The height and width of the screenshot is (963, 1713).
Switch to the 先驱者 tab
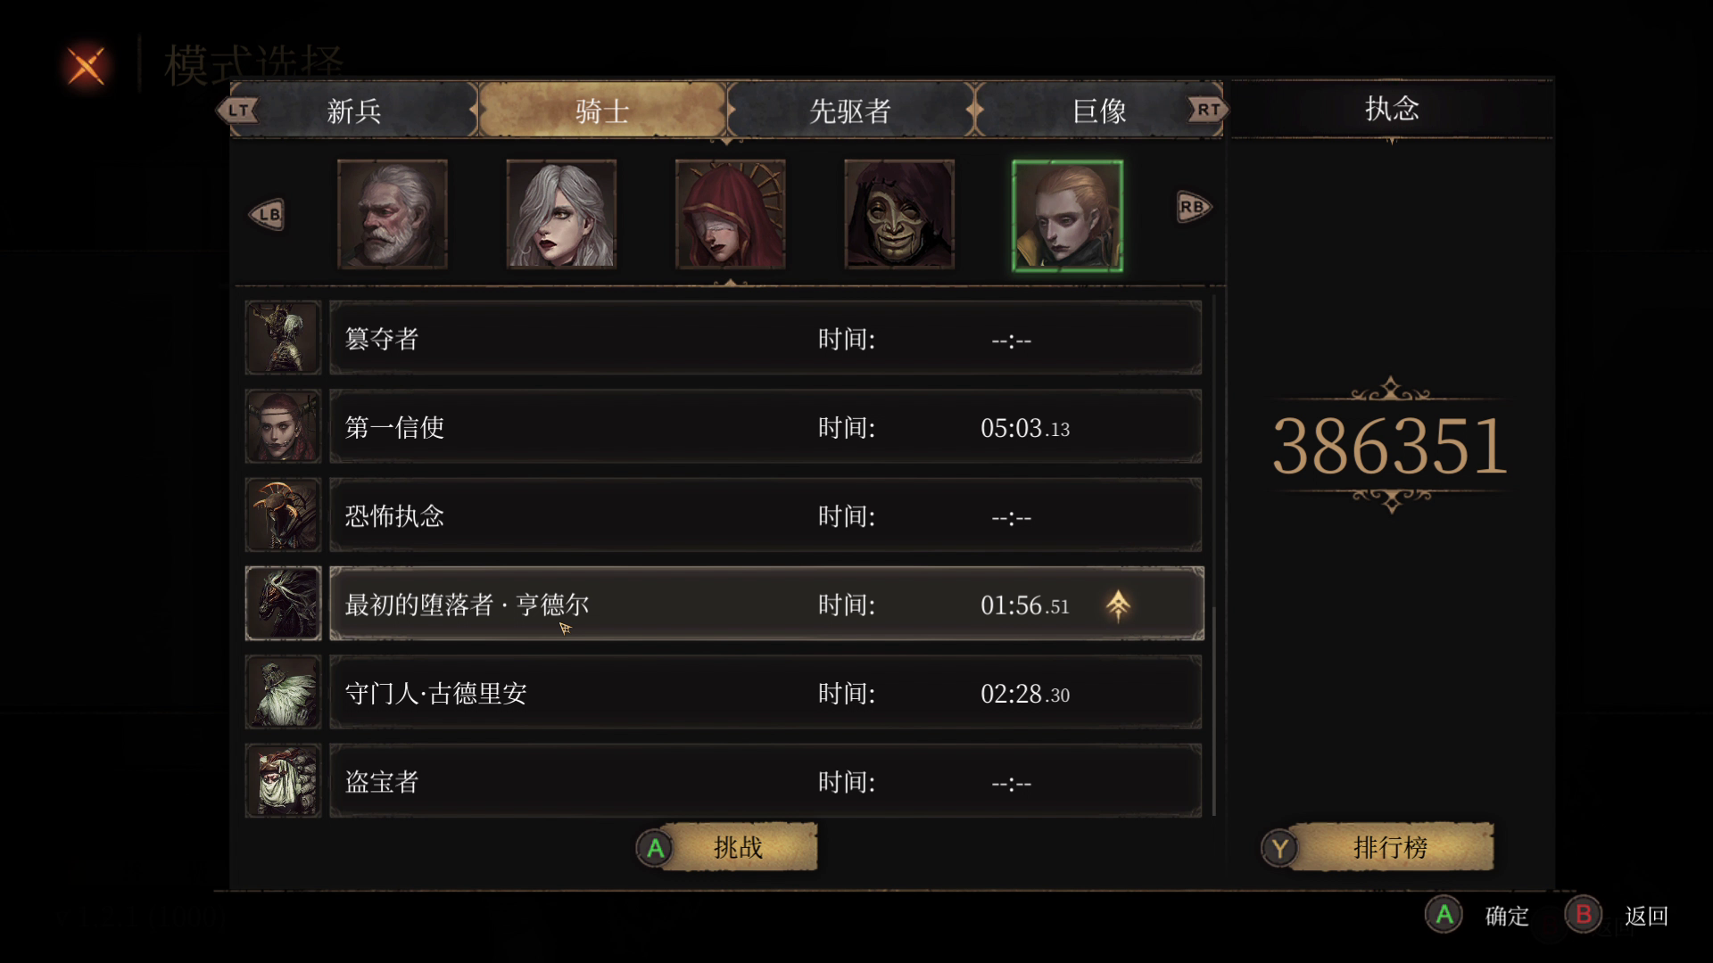850,111
